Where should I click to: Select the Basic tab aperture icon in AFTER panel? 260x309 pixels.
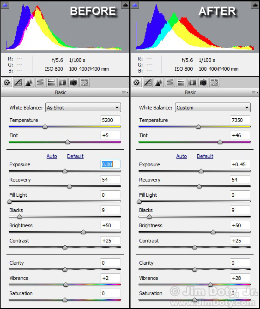137,82
